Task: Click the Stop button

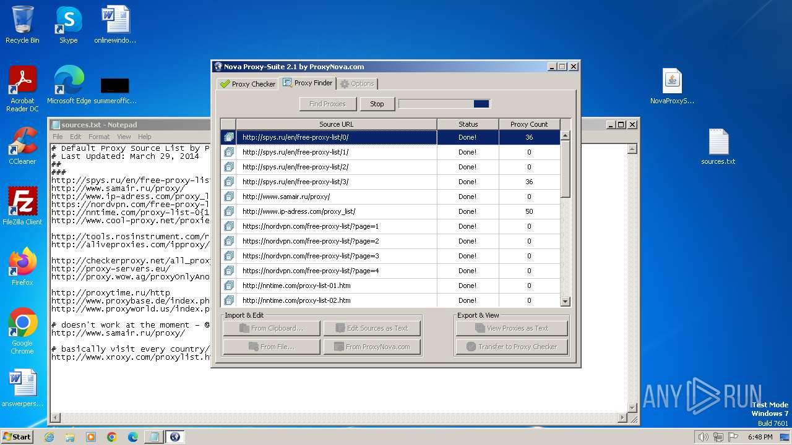Action: (x=377, y=104)
